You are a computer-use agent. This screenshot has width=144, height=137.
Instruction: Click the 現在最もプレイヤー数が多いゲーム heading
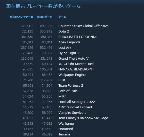tap(43, 6)
